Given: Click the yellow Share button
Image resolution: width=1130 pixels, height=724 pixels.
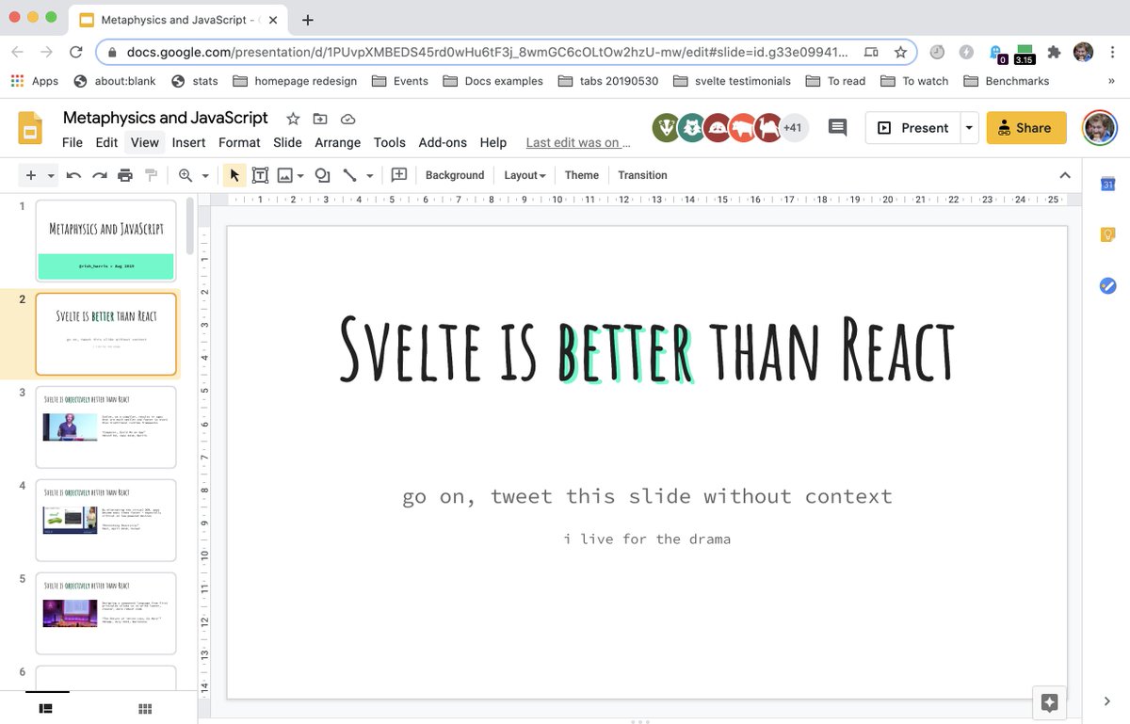Looking at the screenshot, I should pyautogui.click(x=1026, y=128).
